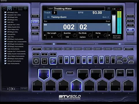Select the DELAY effect button
This screenshot has width=139, height=104.
click(x=130, y=21)
